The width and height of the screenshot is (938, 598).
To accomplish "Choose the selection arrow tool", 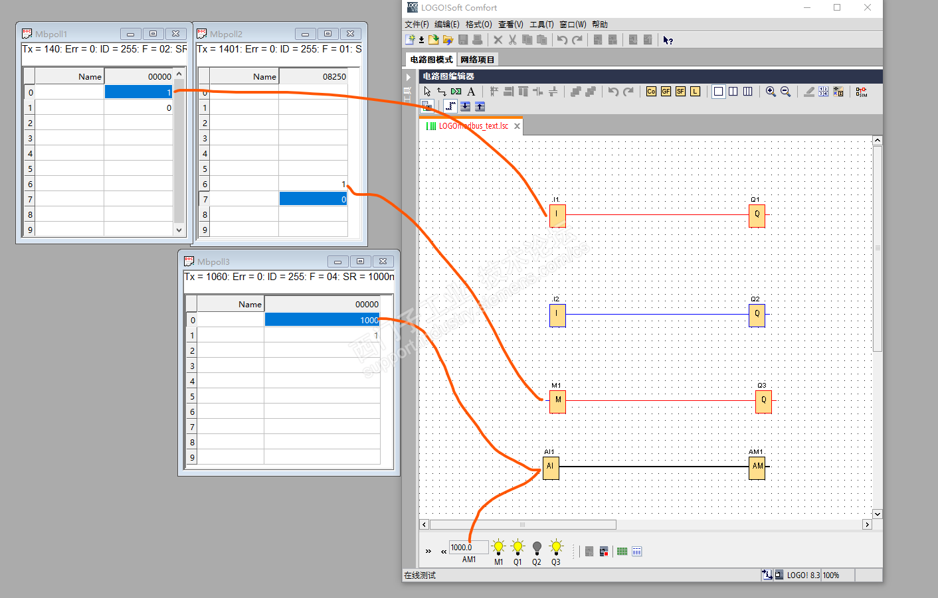I will click(x=427, y=92).
